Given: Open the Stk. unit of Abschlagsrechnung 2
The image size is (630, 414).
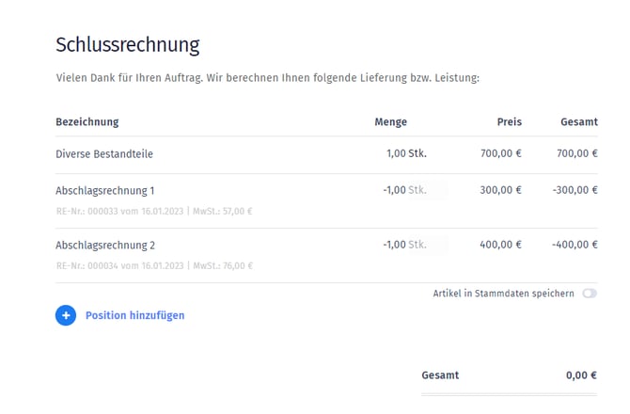Looking at the screenshot, I should point(417,245).
